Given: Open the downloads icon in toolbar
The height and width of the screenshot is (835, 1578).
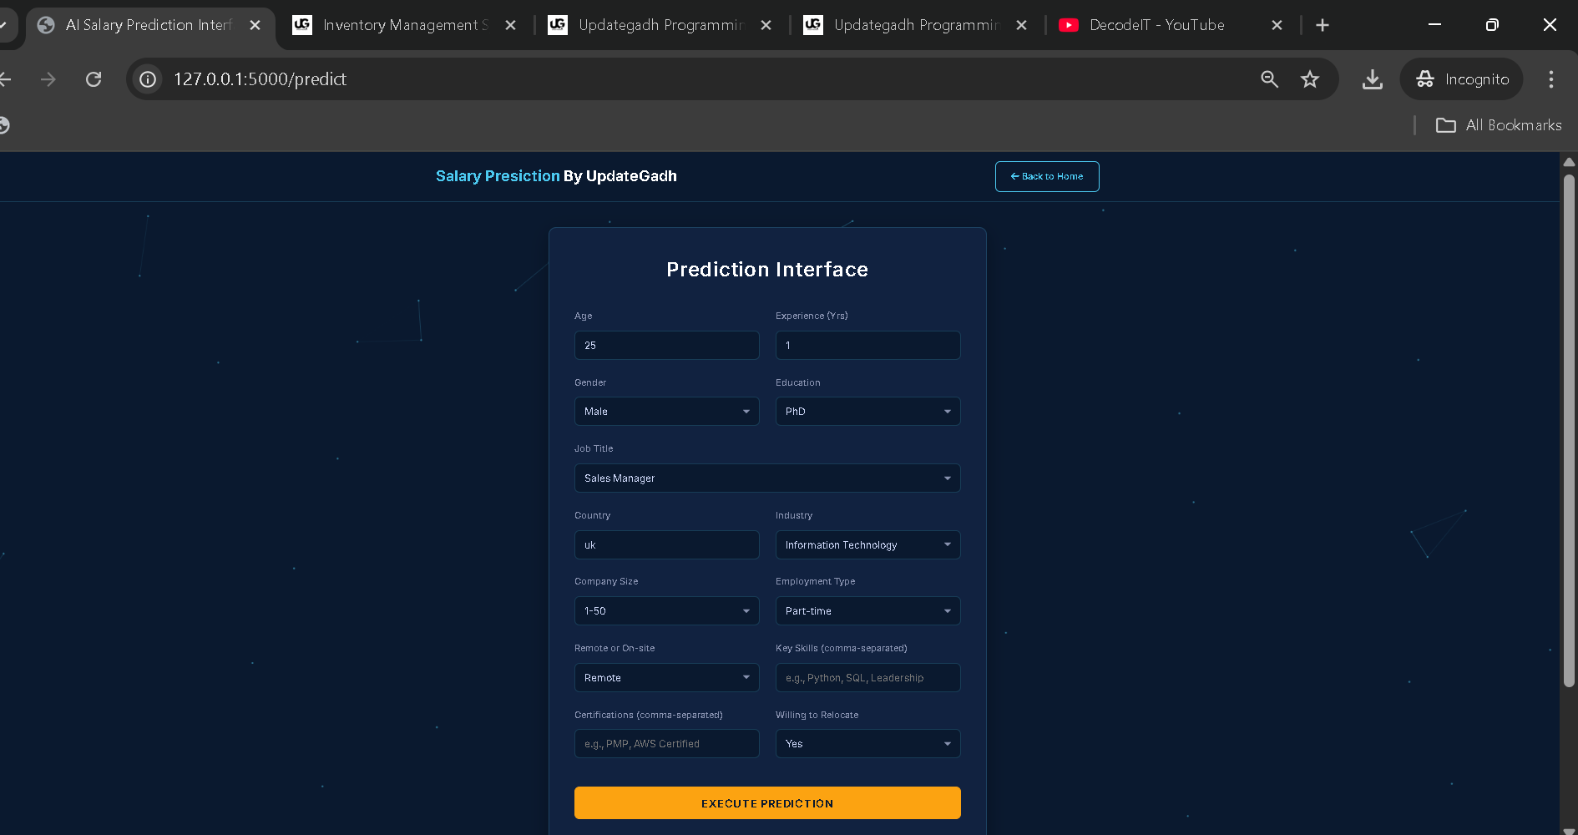Looking at the screenshot, I should click(x=1372, y=79).
